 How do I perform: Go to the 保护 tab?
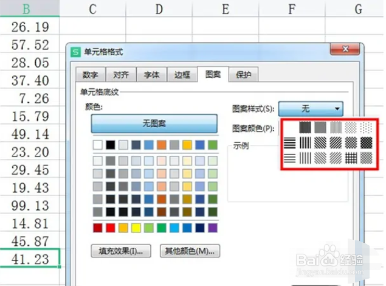coord(244,74)
